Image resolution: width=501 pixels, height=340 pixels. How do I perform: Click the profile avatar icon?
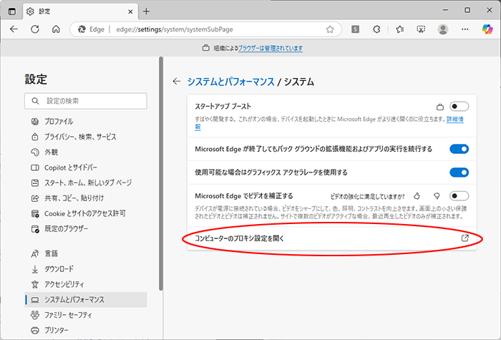[443, 29]
